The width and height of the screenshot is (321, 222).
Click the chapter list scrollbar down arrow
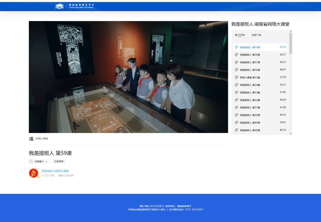tap(291, 134)
